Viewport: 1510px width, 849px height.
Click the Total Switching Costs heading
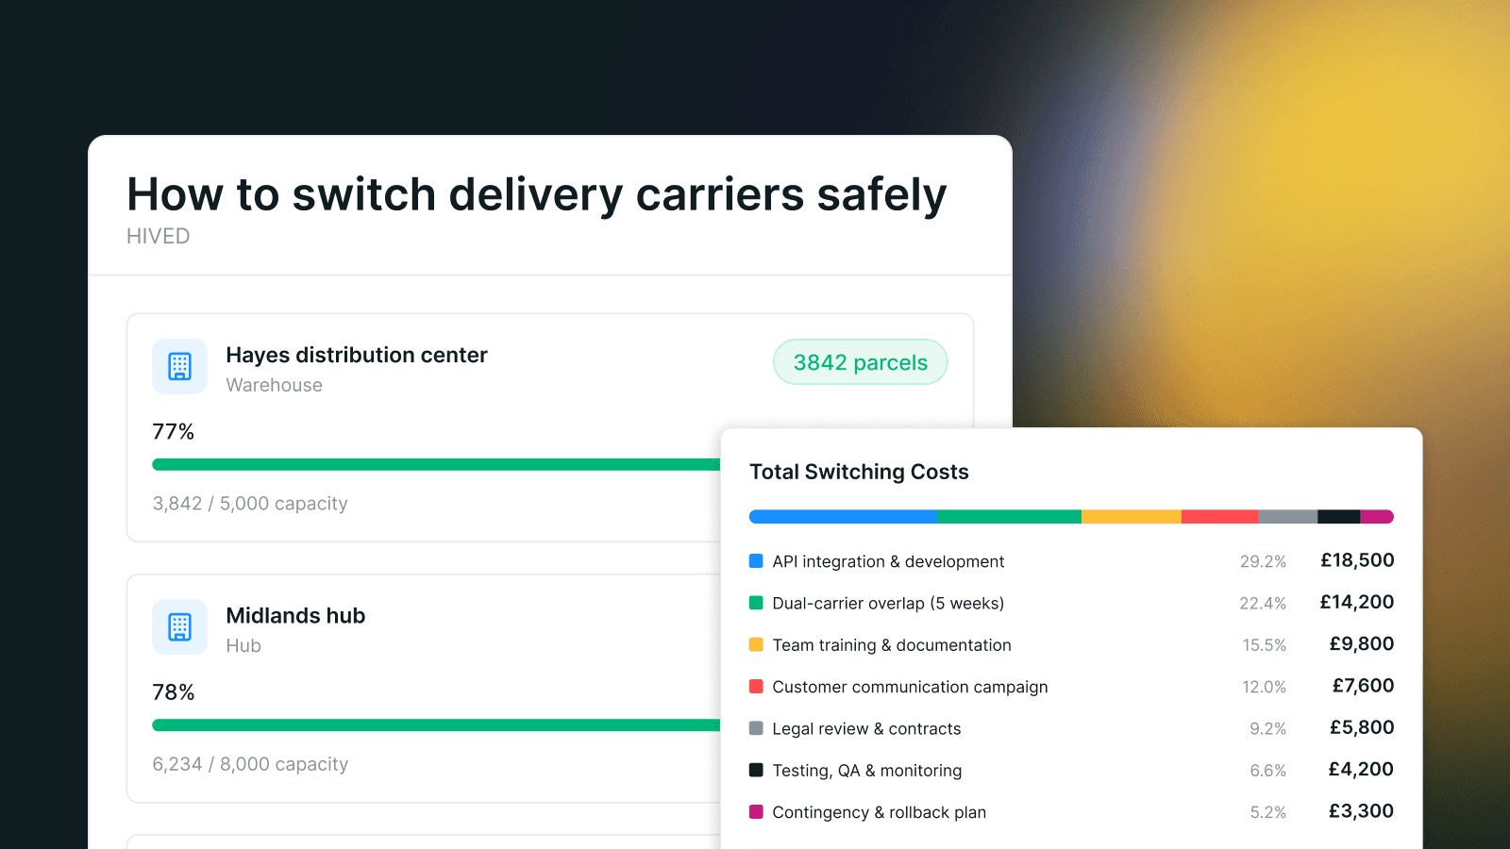(x=859, y=472)
